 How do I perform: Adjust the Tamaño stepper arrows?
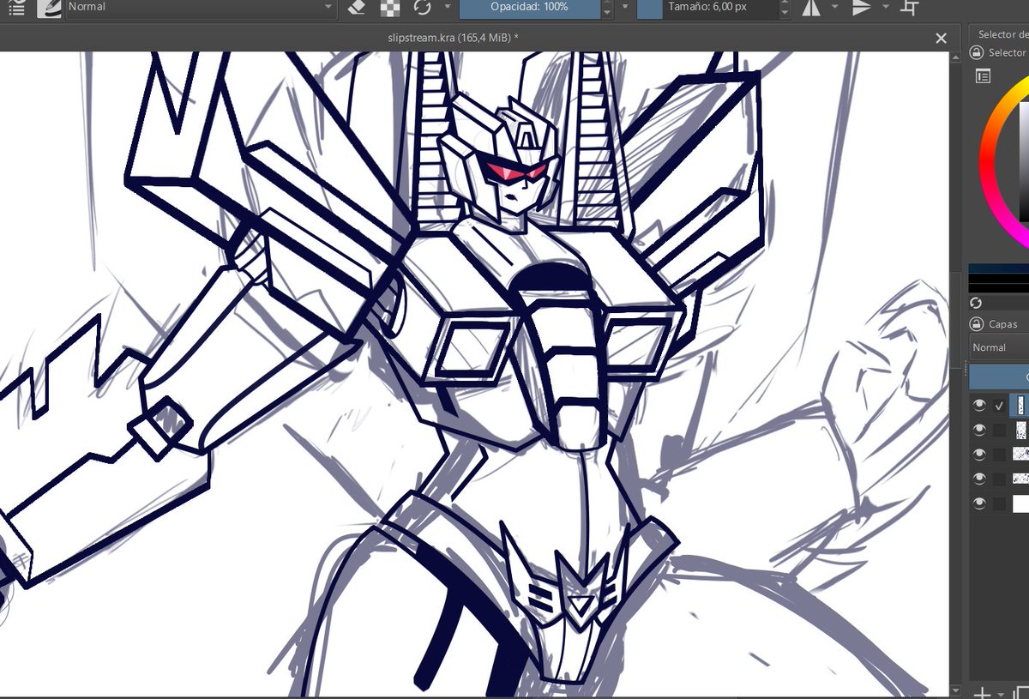[785, 8]
